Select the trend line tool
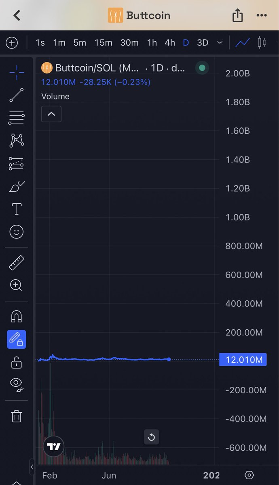This screenshot has height=485, width=279. (x=17, y=95)
